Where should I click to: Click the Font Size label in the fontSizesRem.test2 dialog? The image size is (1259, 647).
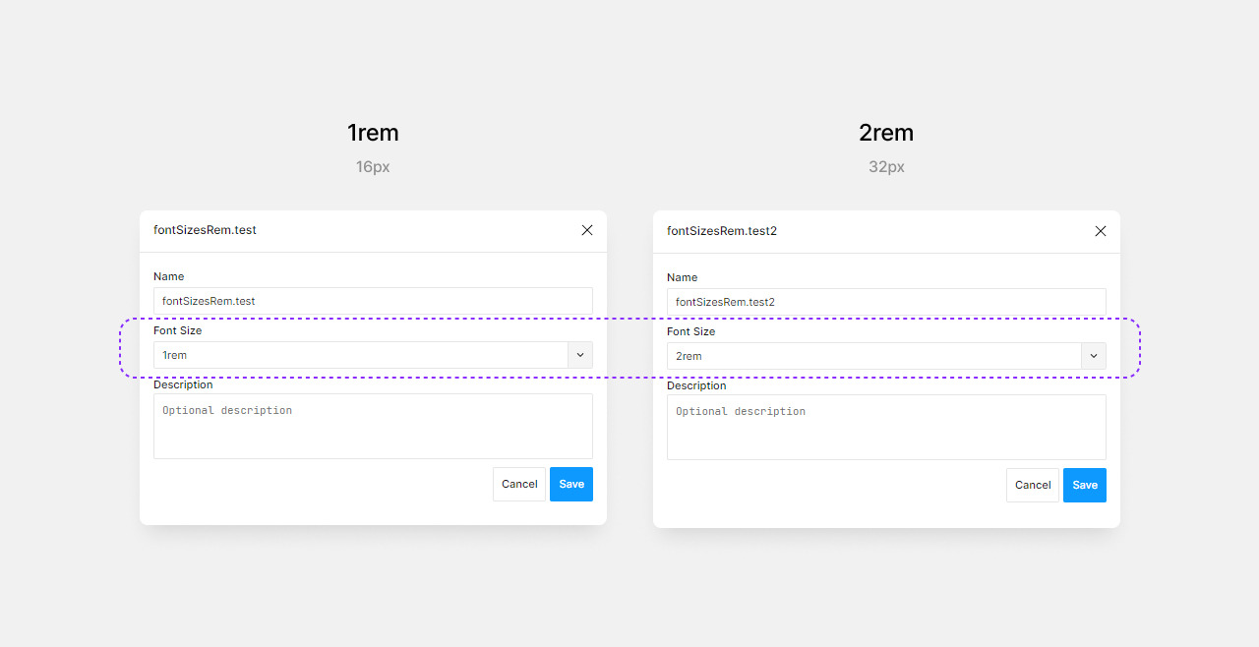(x=691, y=331)
